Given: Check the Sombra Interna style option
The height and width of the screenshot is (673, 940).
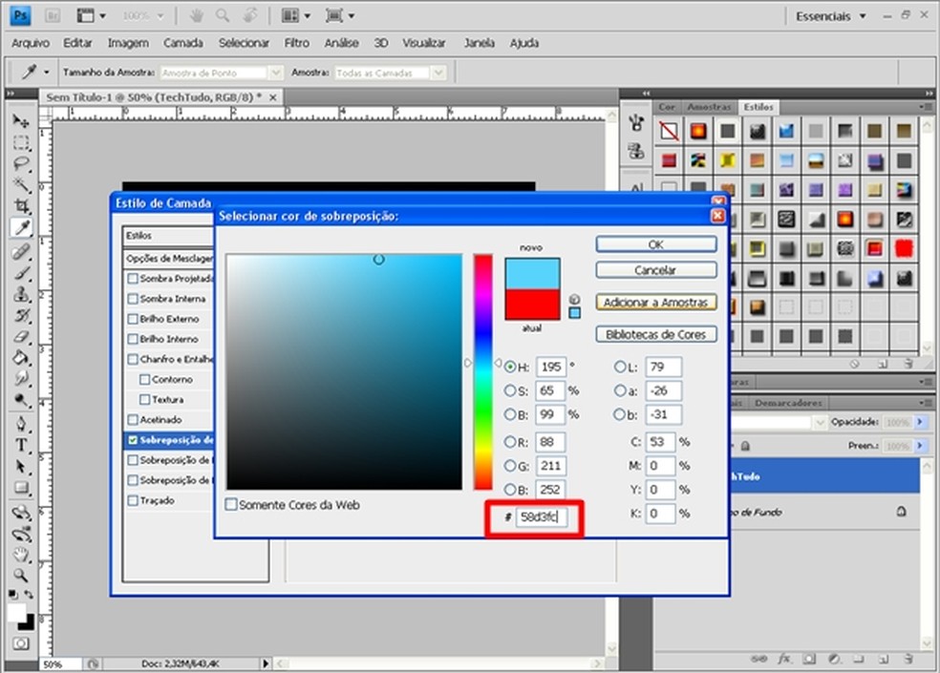Looking at the screenshot, I should 133,299.
